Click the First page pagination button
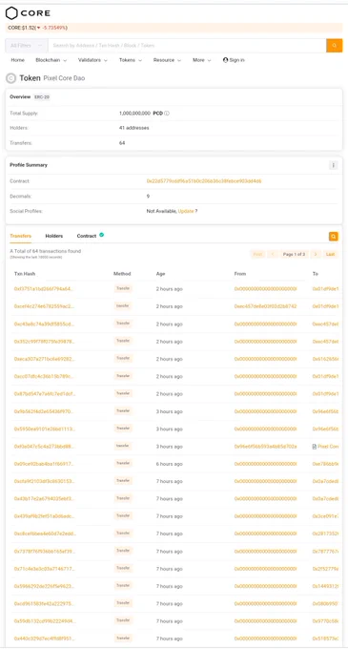The height and width of the screenshot is (649, 348). [x=257, y=254]
